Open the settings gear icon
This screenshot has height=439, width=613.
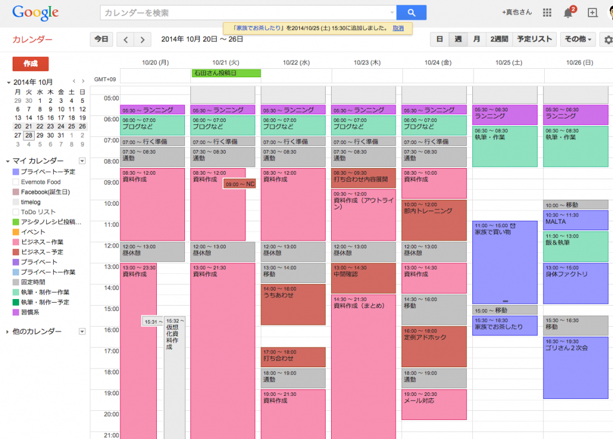pos(608,39)
